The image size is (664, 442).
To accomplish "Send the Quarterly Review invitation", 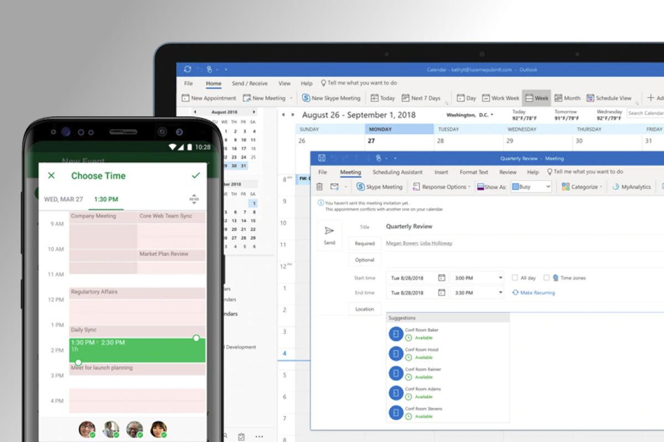I will pyautogui.click(x=329, y=236).
